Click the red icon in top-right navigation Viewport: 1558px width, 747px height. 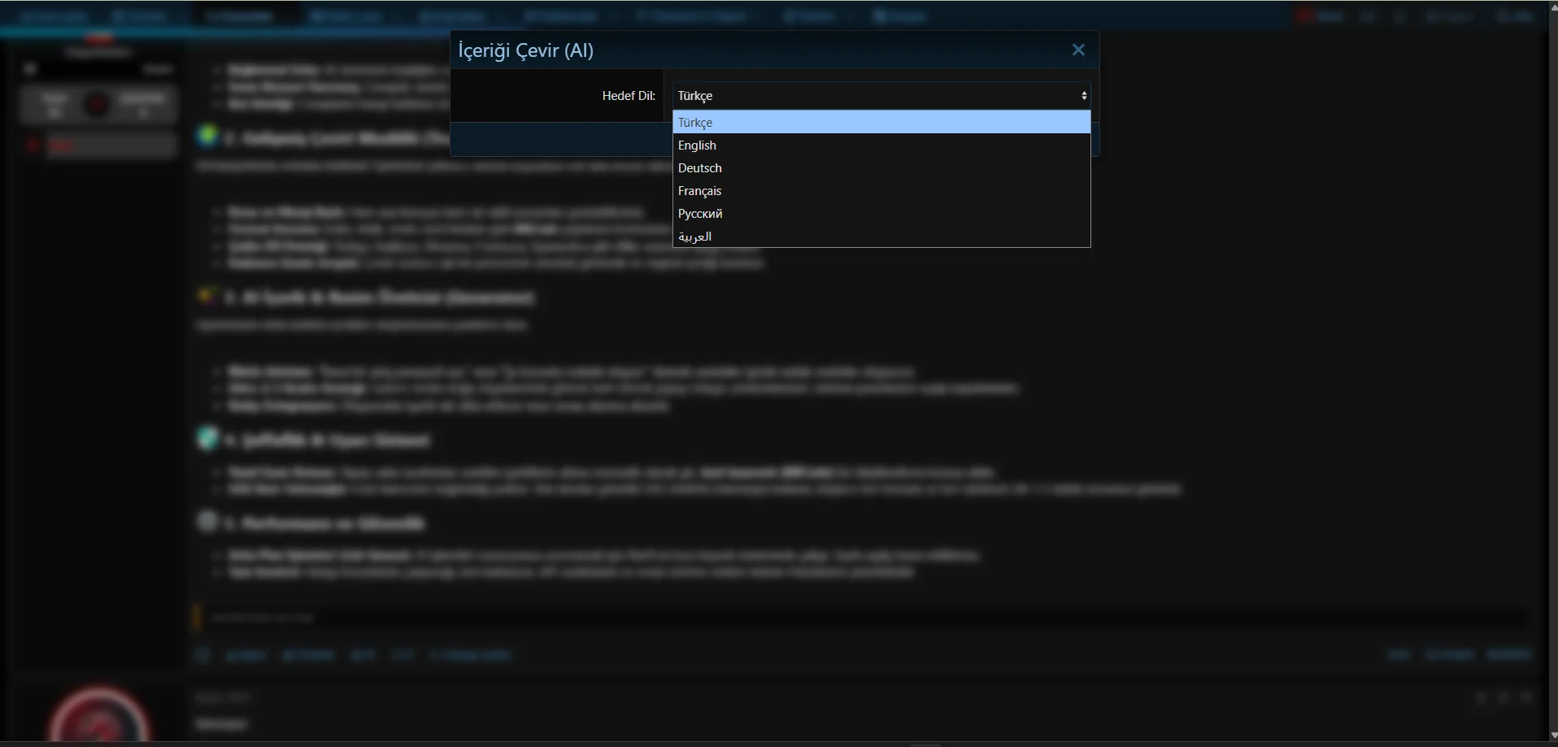pos(1306,16)
